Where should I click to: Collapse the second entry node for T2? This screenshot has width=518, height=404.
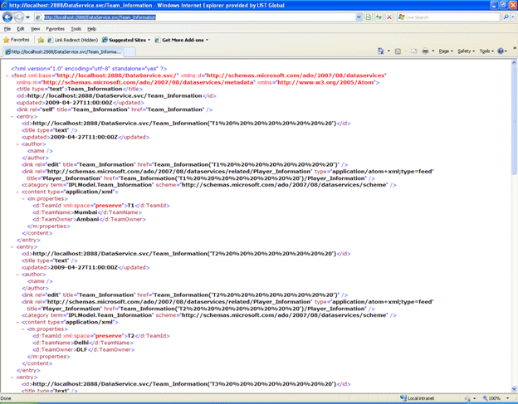pos(12,247)
